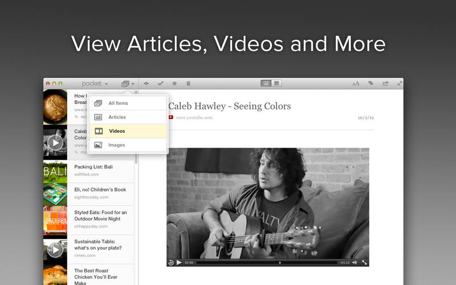The image size is (456, 285).
Task: Click the Outdoor Movie Night thumbnail
Action: (x=55, y=220)
